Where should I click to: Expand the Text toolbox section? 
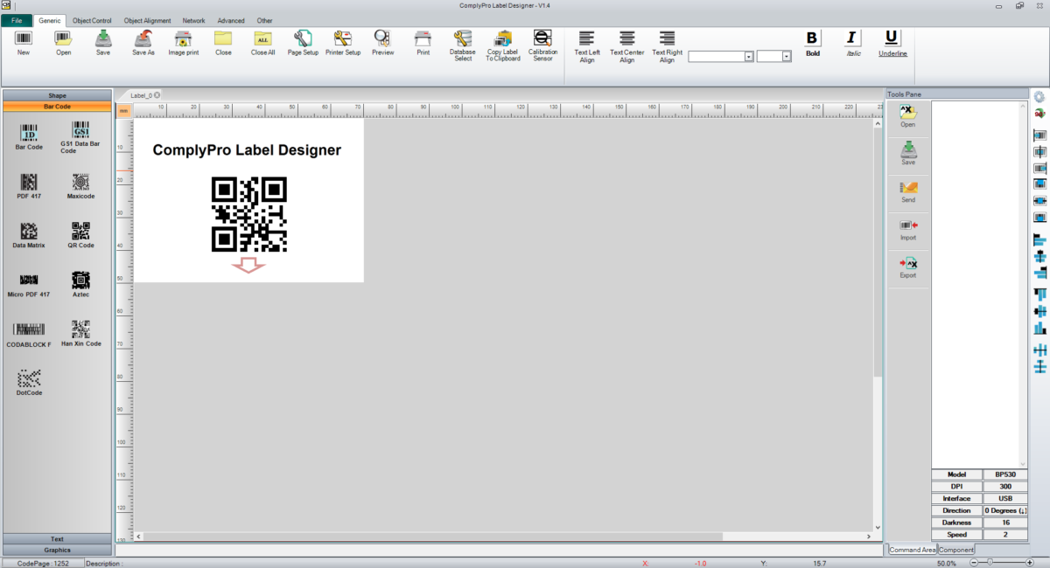click(57, 539)
